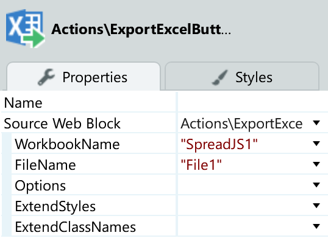Screen dimensions: 328x241
Task: Click the "SpreadJS1" WorkbookName value
Action: [x=219, y=144]
